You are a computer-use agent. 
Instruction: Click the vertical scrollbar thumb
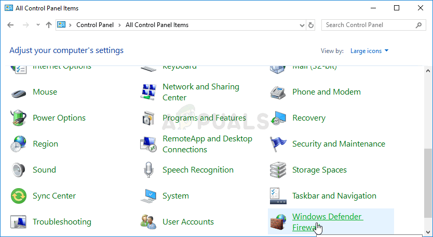(x=428, y=183)
